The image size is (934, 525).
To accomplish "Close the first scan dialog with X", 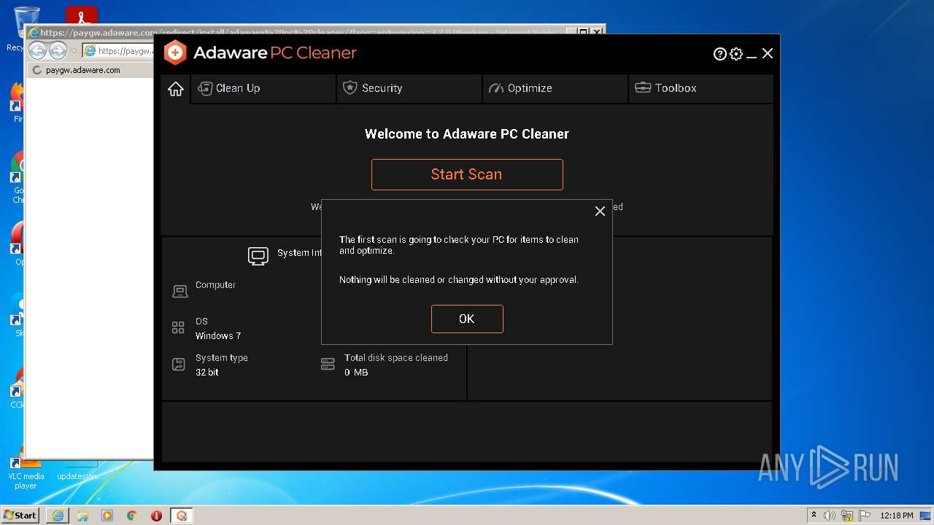I will point(600,211).
